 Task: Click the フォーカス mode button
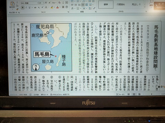pos(120,94)
